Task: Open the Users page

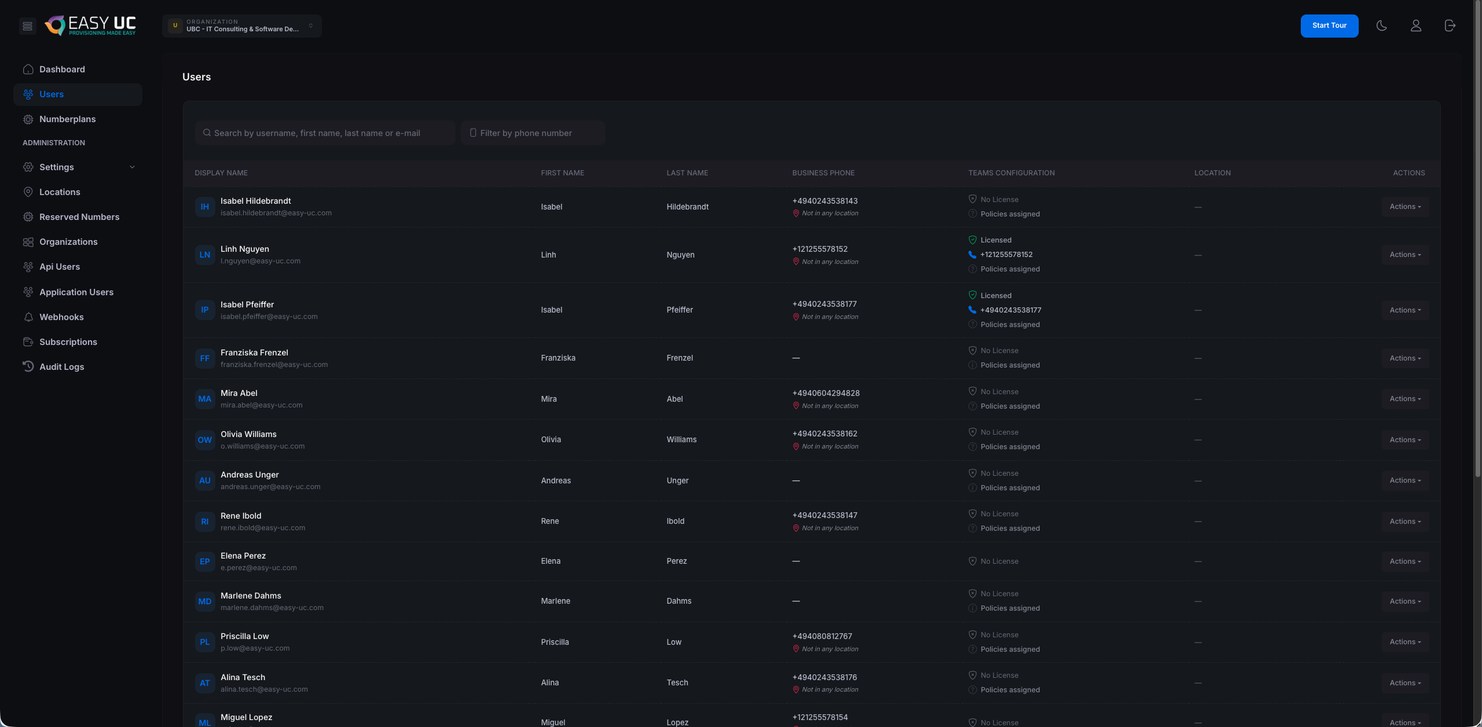Action: click(78, 94)
